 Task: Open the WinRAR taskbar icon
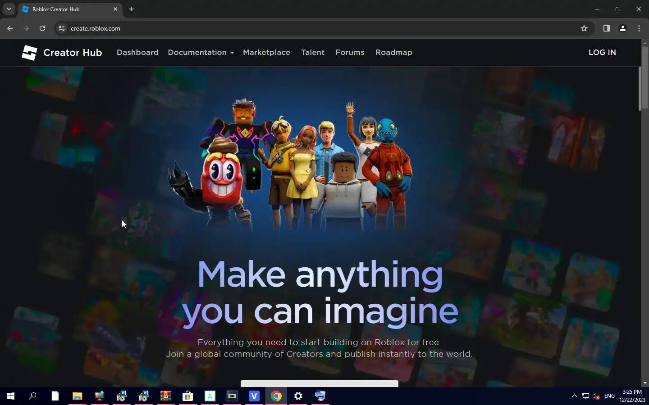pyautogui.click(x=165, y=396)
